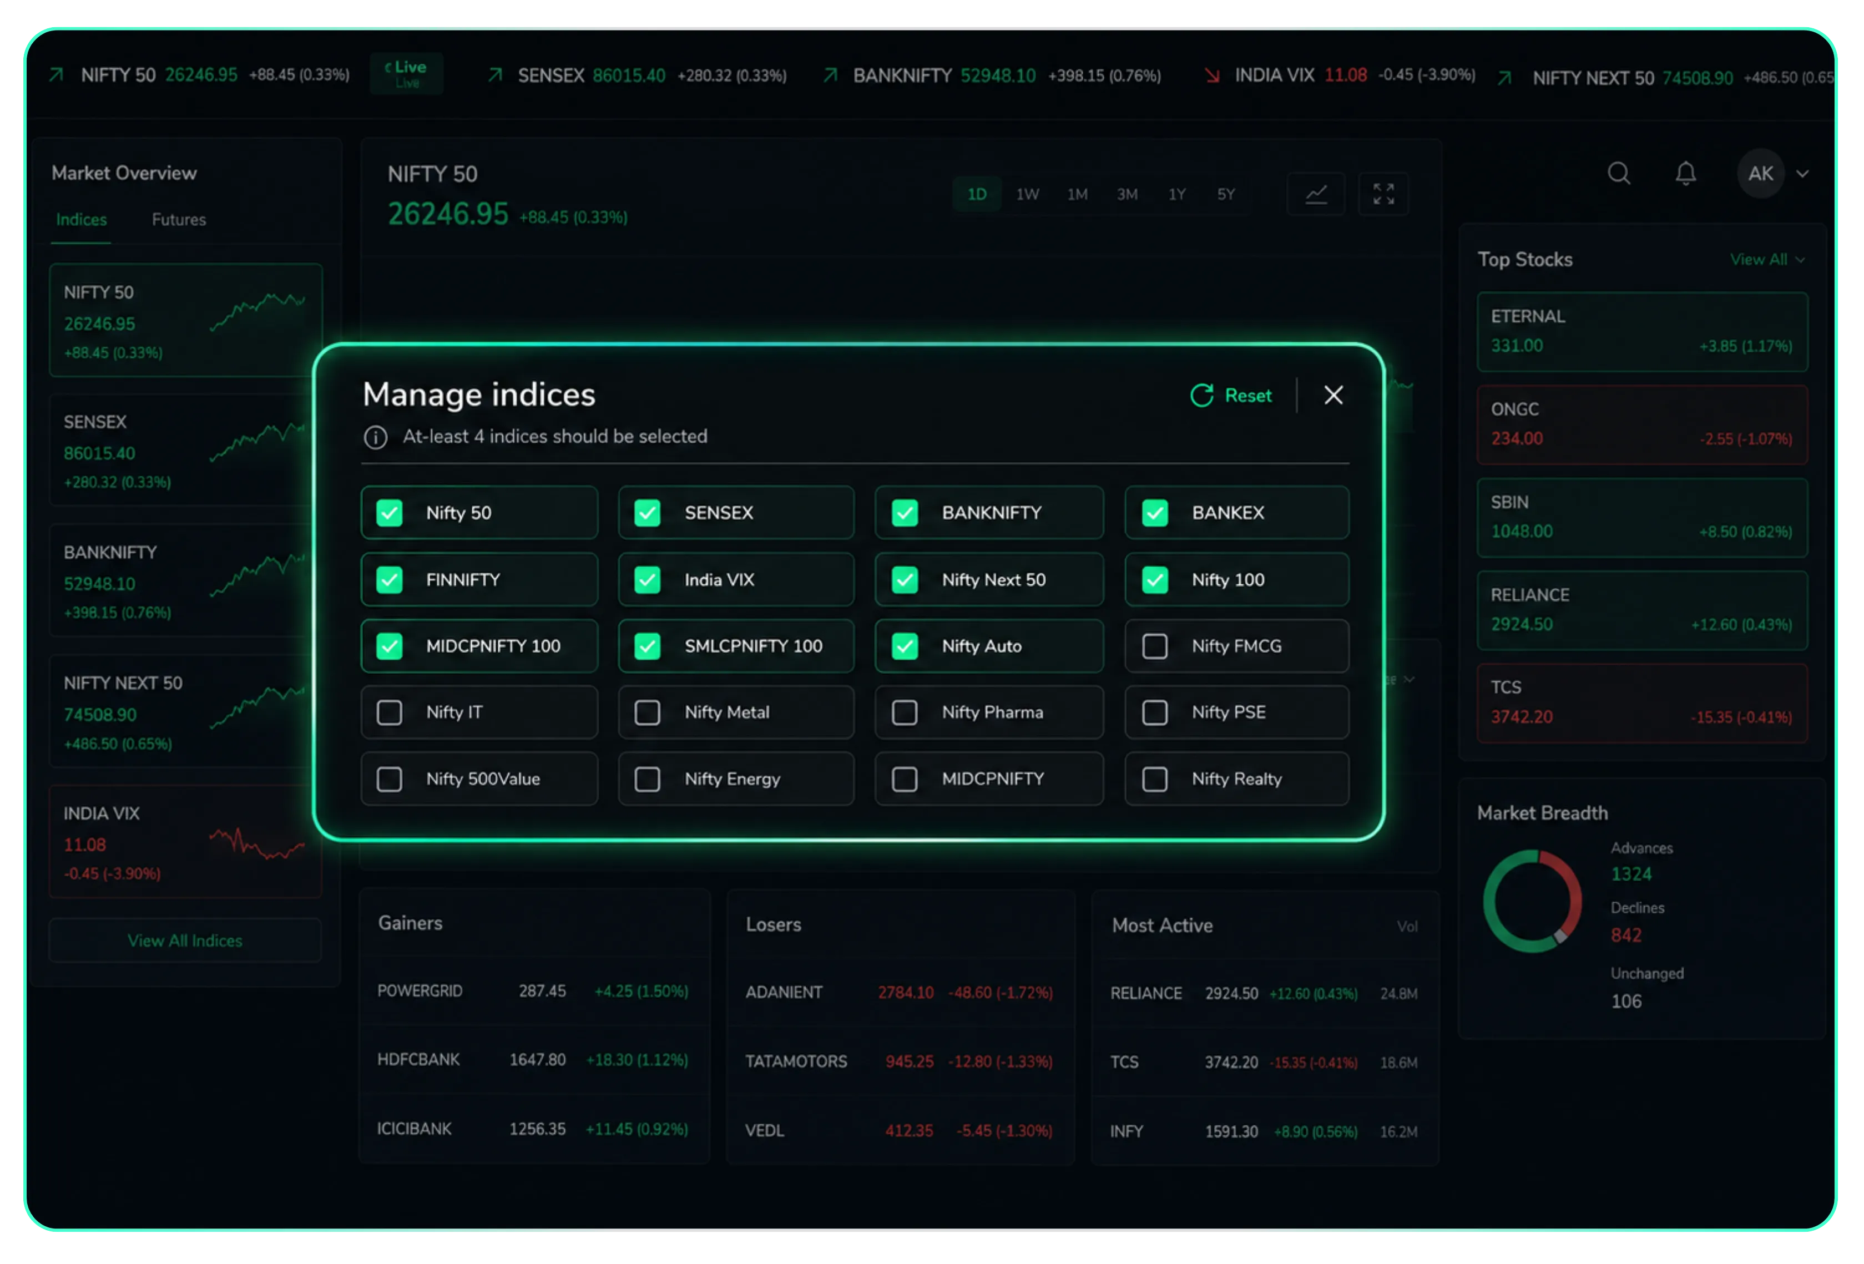Uncheck the Nifty 50 checkbox
The image size is (1864, 1264).
coord(389,513)
